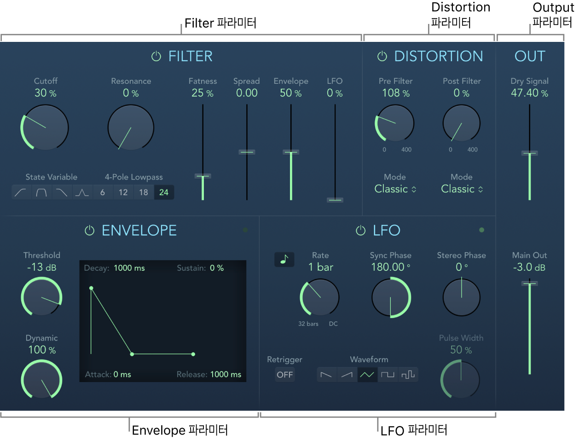
Task: Select the peak State Variable filter shape
Action: click(x=82, y=192)
